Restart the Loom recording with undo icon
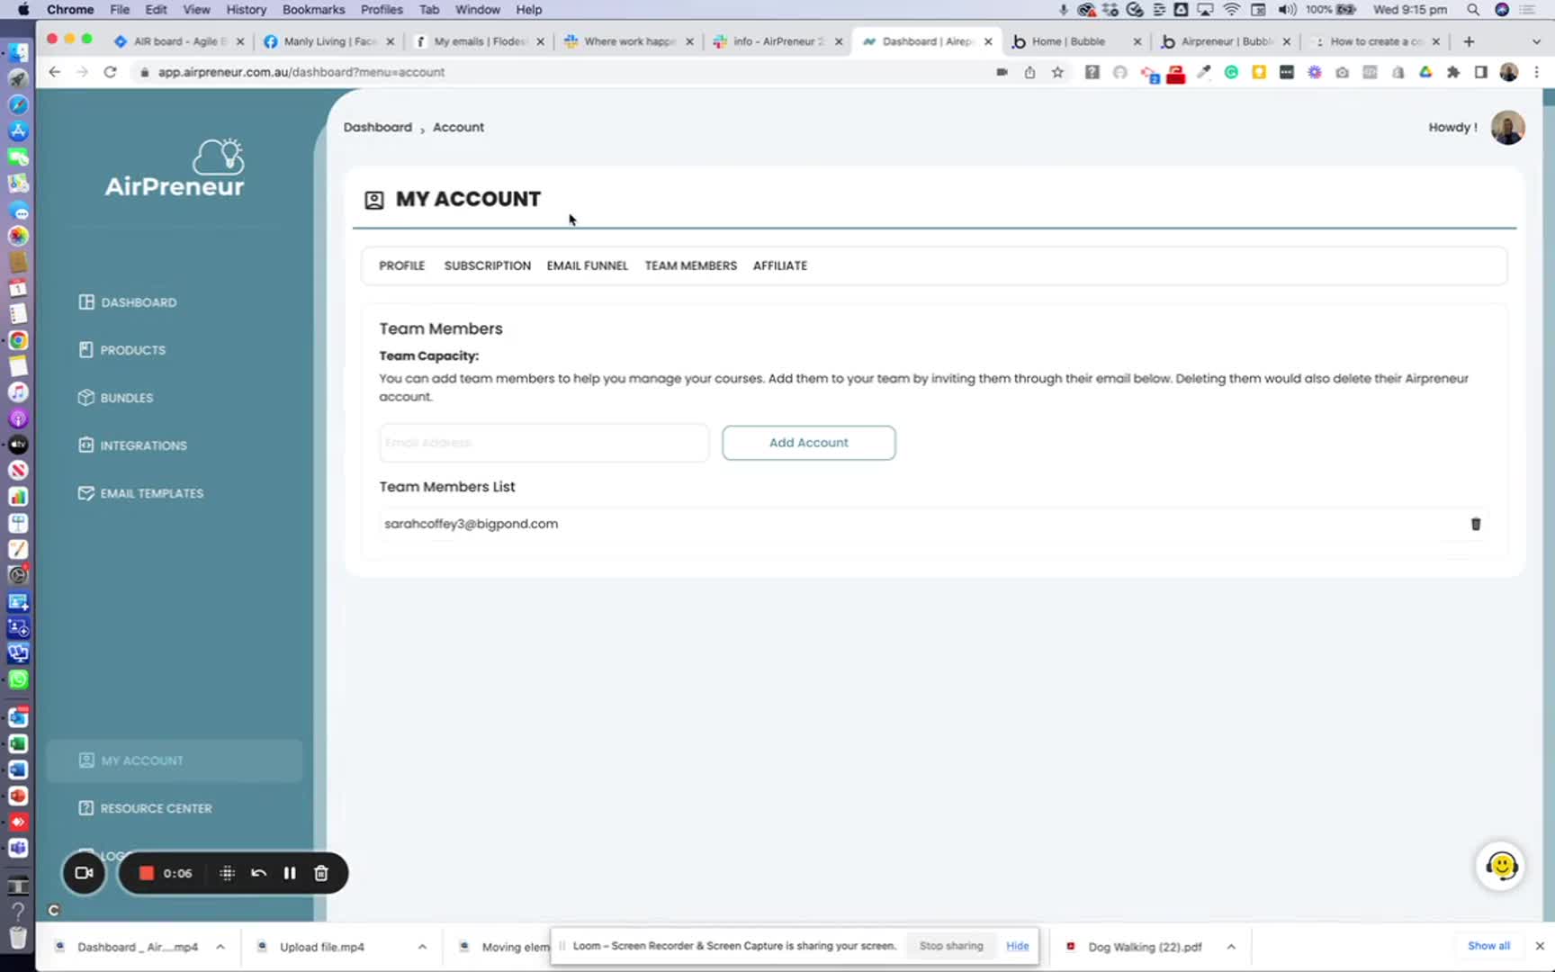 click(x=258, y=873)
